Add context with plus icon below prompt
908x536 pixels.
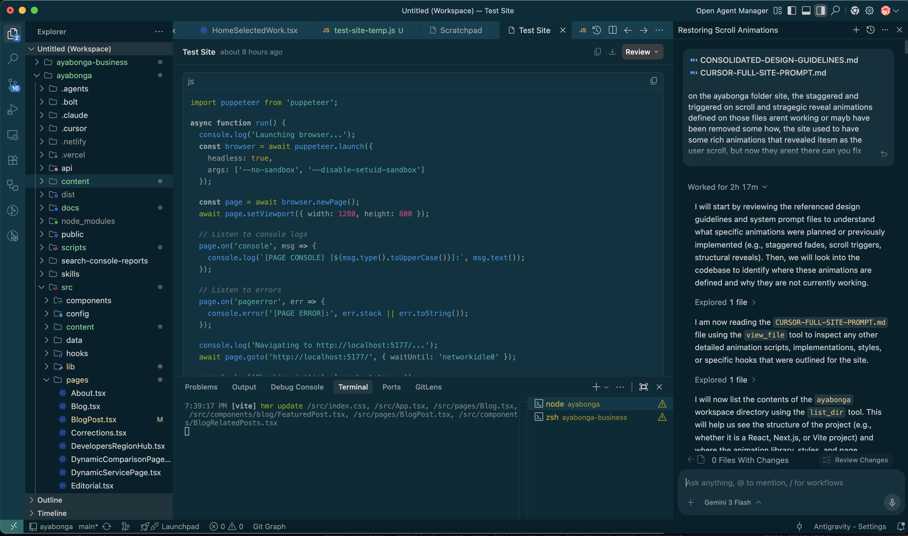[x=690, y=502]
